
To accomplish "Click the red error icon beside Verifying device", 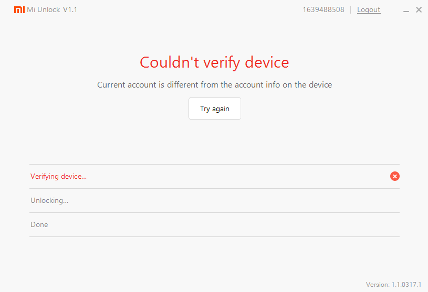I will [x=395, y=176].
